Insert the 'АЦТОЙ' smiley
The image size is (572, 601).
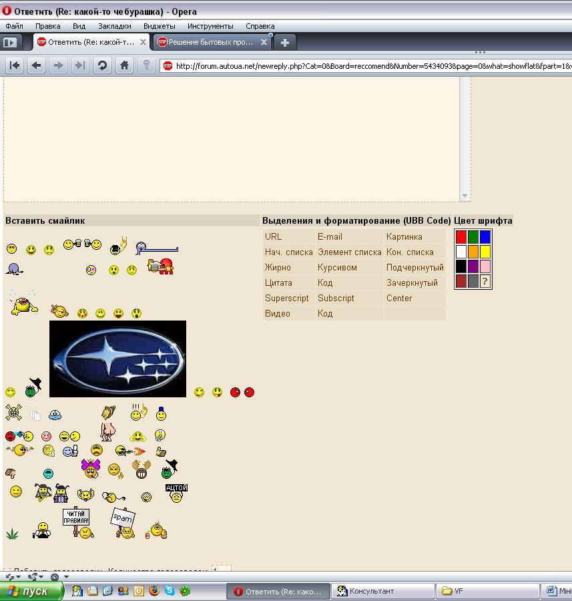click(176, 493)
